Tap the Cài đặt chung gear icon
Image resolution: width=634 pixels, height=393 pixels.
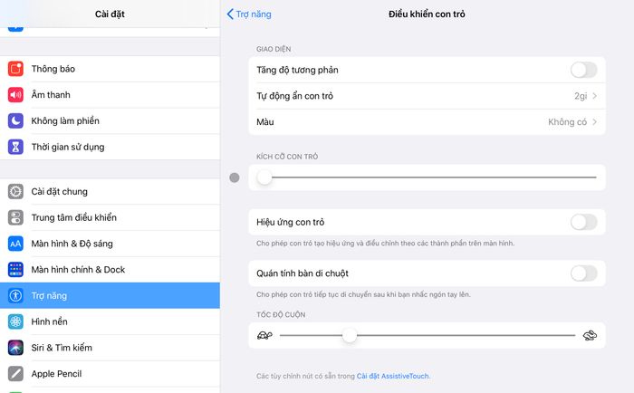coord(16,191)
